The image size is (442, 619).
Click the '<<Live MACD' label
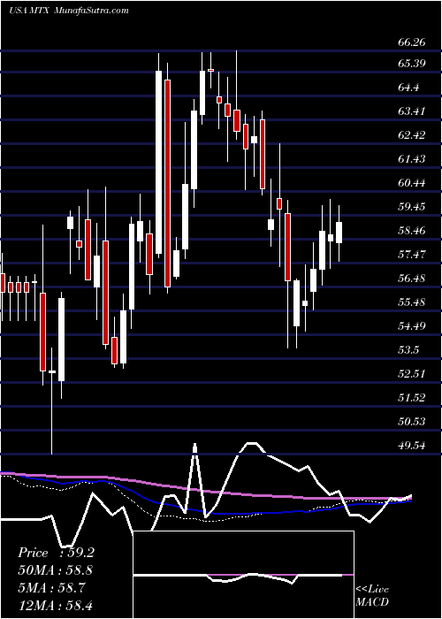(372, 596)
